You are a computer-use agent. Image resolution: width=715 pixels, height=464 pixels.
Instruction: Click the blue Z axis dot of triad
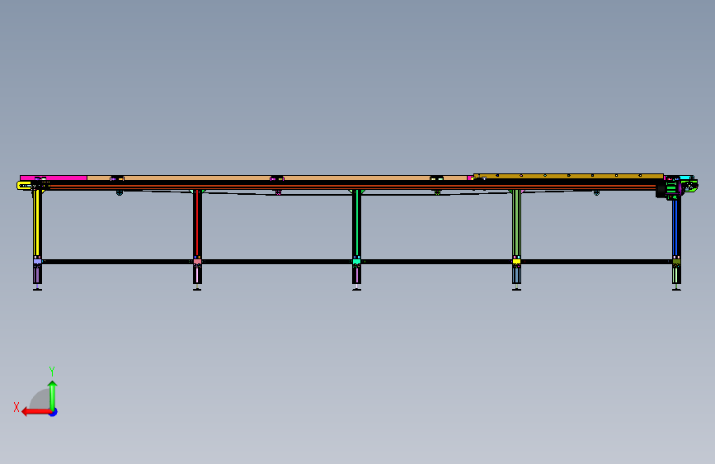pos(54,412)
